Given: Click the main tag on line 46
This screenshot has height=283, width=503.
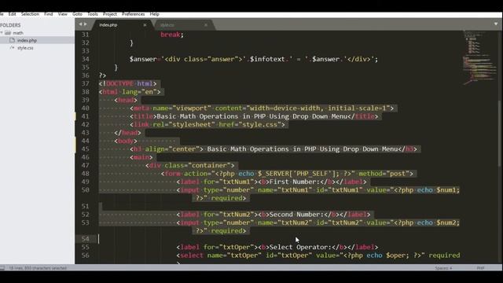Looking at the screenshot, I should 141,157.
